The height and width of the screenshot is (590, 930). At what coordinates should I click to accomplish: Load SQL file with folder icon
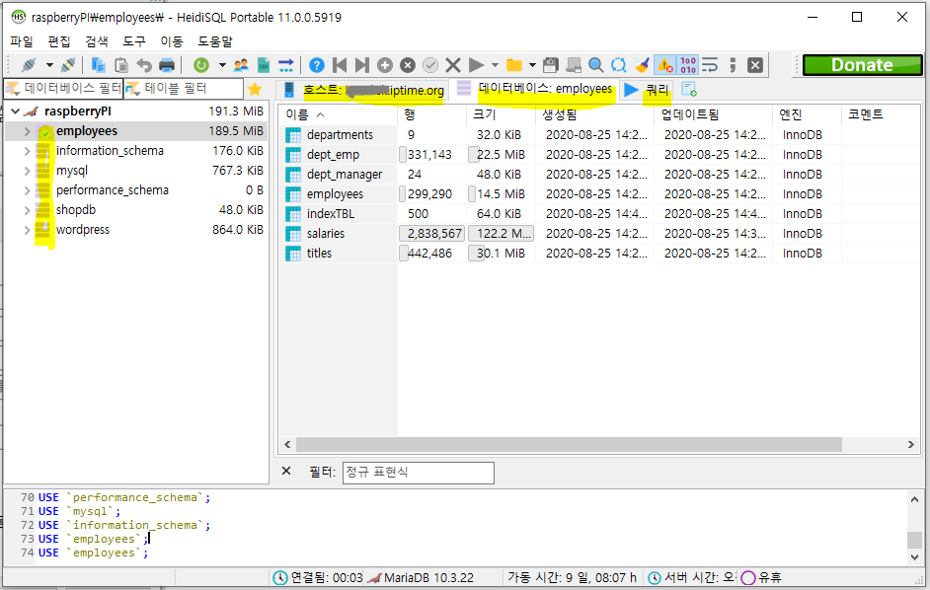pos(514,65)
